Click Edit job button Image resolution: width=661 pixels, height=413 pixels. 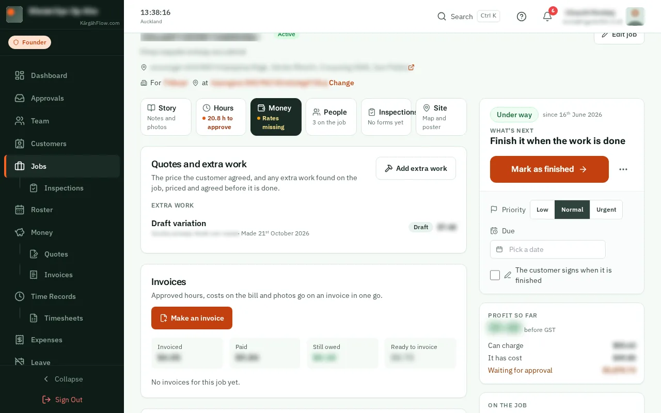(619, 35)
